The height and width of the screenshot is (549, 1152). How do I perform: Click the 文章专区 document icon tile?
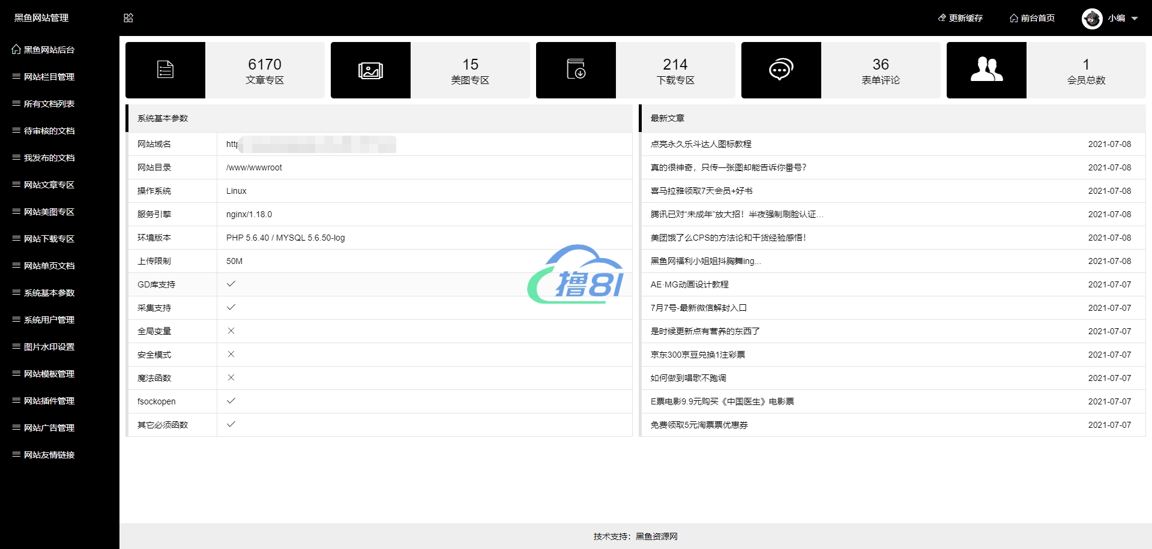[x=165, y=70]
